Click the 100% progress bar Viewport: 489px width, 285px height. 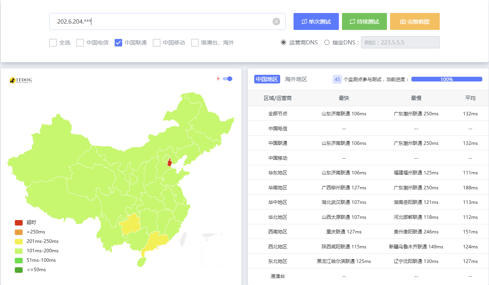446,79
